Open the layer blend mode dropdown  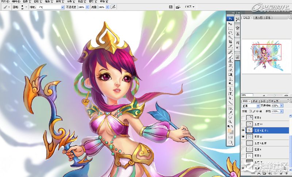click(x=250, y=106)
